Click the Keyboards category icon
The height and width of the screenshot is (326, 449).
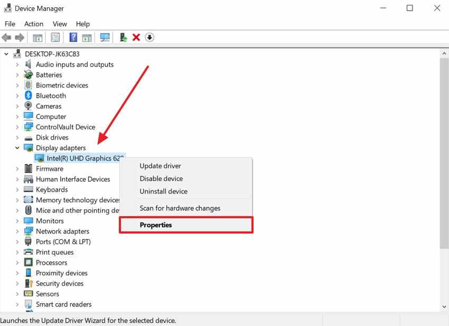point(28,189)
